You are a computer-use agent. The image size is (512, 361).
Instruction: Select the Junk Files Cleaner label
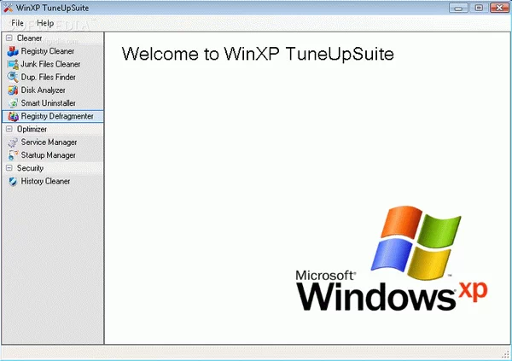tap(50, 64)
